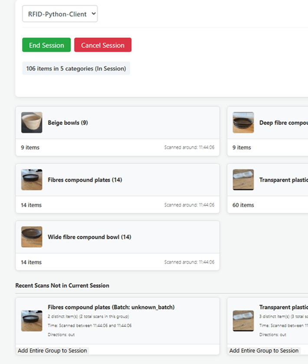Click the recent-scan Transparent plastic thumbnail
The image size is (308, 364).
click(243, 321)
